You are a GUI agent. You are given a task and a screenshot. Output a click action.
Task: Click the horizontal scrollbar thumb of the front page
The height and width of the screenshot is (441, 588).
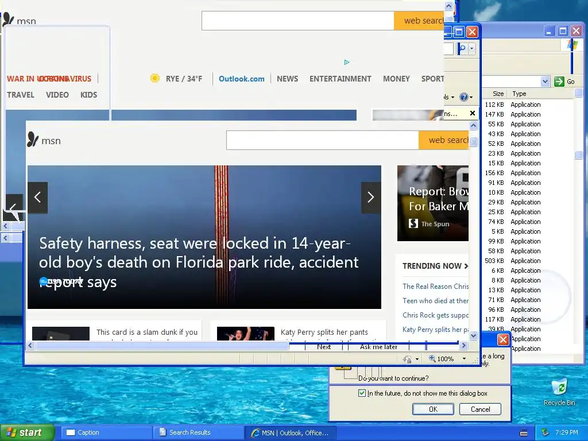click(162, 345)
